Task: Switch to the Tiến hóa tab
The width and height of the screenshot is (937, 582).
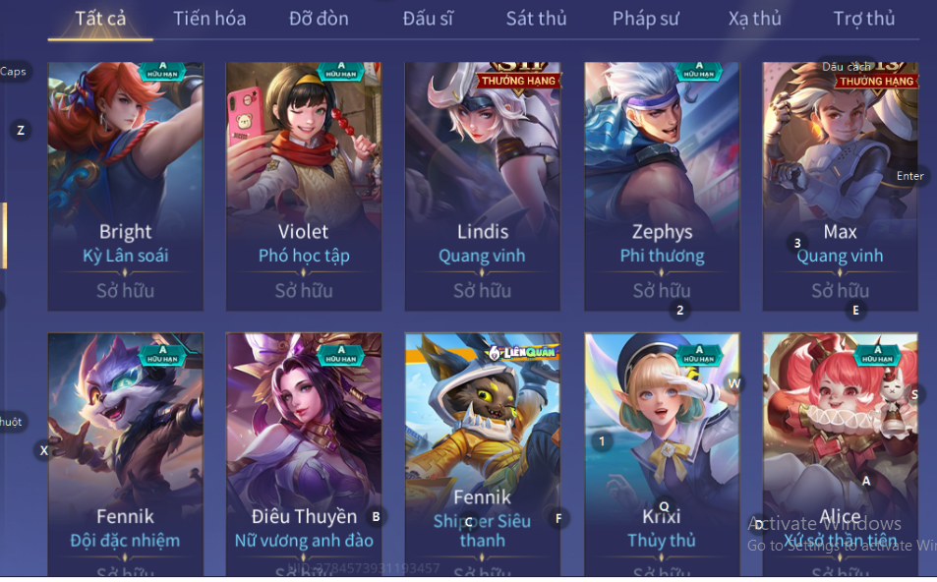Action: [209, 19]
